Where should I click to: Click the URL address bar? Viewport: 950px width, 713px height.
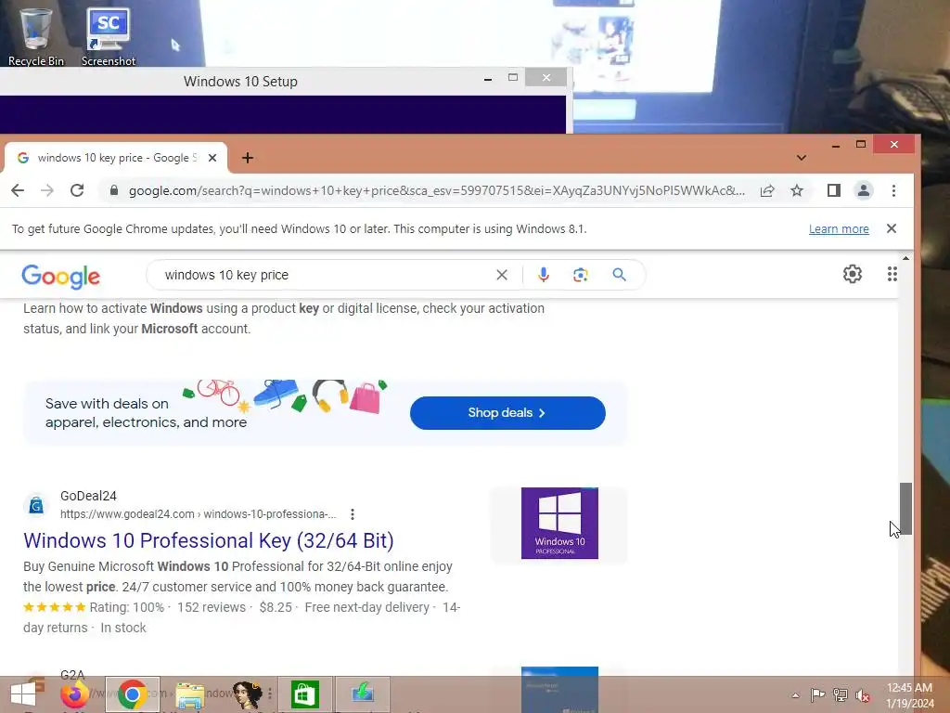436,190
